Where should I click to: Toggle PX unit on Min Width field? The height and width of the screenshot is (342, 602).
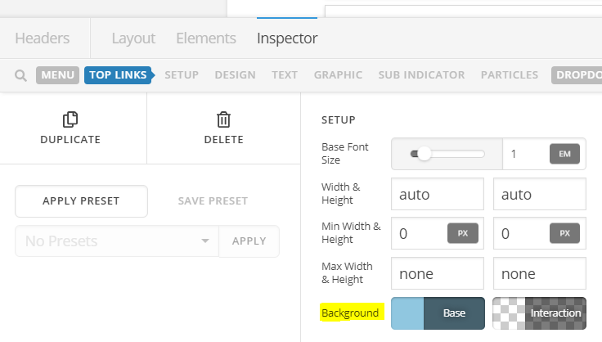(462, 233)
